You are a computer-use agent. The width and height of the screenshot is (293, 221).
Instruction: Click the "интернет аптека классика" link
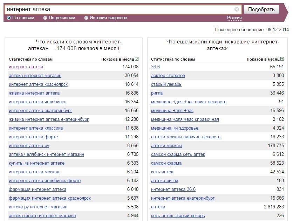pyautogui.click(x=36, y=128)
